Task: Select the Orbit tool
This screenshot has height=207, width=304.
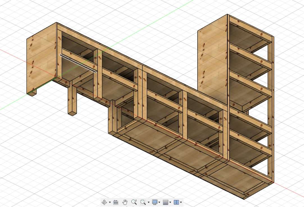Action: (104, 202)
